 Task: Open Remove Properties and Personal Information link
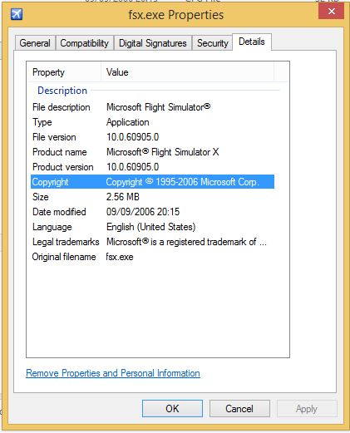coord(113,373)
